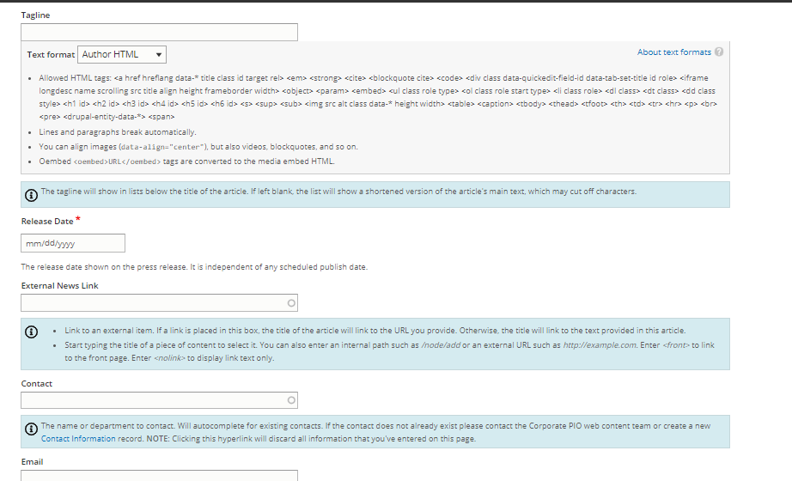Click the Tagline field label

(x=35, y=15)
